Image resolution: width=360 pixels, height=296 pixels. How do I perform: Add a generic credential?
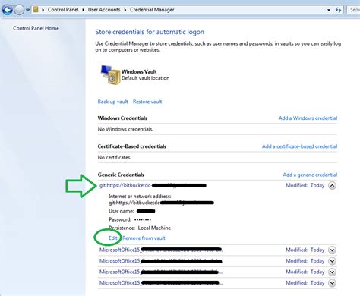click(x=310, y=175)
